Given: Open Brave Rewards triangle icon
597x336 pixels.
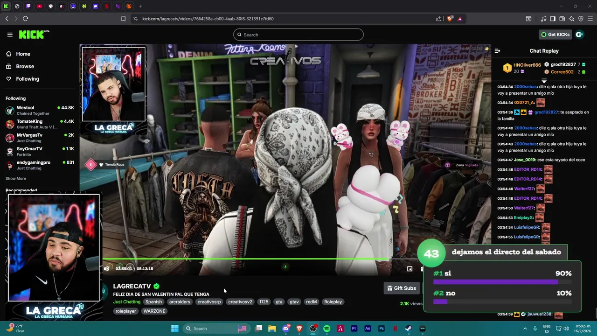Looking at the screenshot, I should coord(460,19).
